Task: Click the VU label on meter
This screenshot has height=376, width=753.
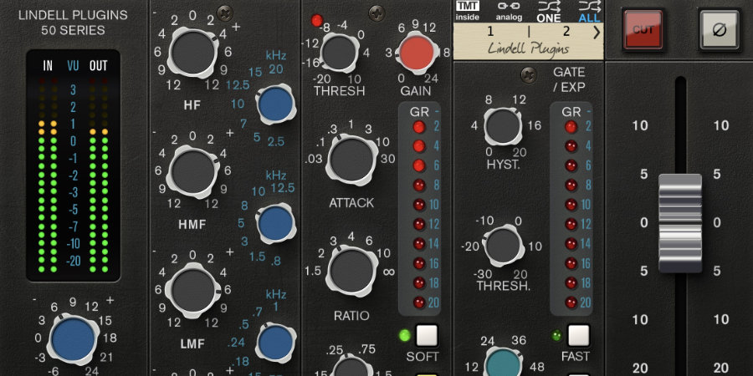Action: coord(73,66)
